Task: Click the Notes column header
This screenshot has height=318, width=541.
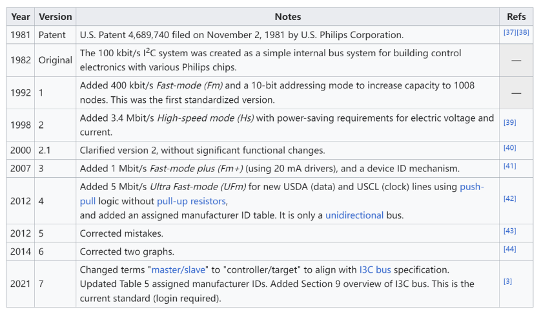Action: [288, 17]
